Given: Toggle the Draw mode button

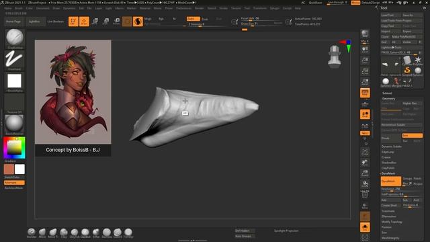Looking at the screenshot, I should [84, 22].
